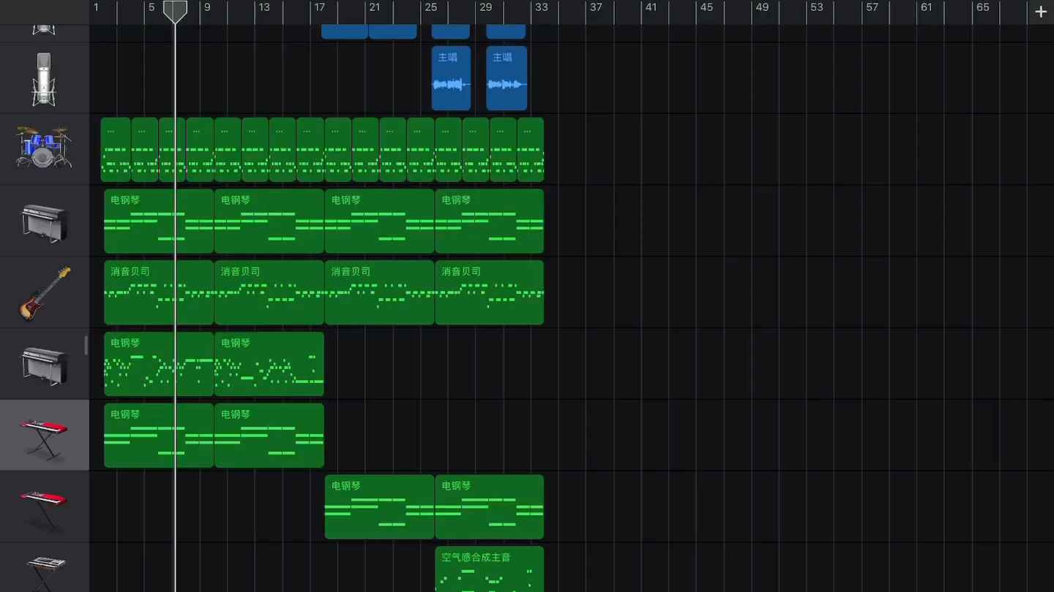Image resolution: width=1054 pixels, height=592 pixels.
Task: Tap bar 53 on the ruler
Action: [x=817, y=7]
